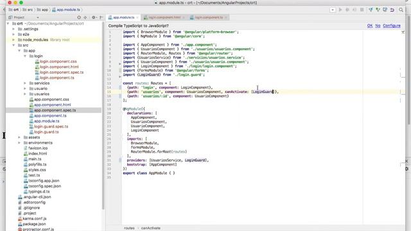Switch to the login.component.ts tab
The width and height of the screenshot is (411, 231).
(209, 17)
